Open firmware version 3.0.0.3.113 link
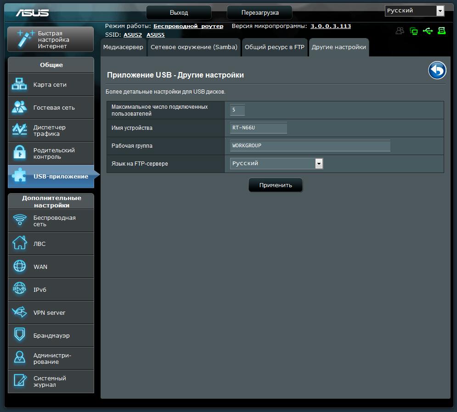This screenshot has height=412, width=457. [331, 26]
